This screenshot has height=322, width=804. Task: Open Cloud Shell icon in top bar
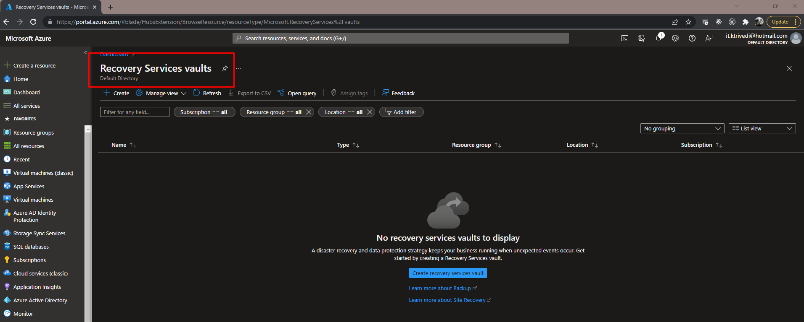point(625,38)
